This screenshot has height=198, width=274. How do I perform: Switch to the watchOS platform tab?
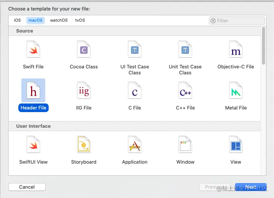point(59,20)
